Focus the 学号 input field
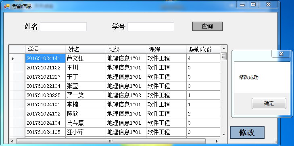 pyautogui.click(x=151, y=26)
